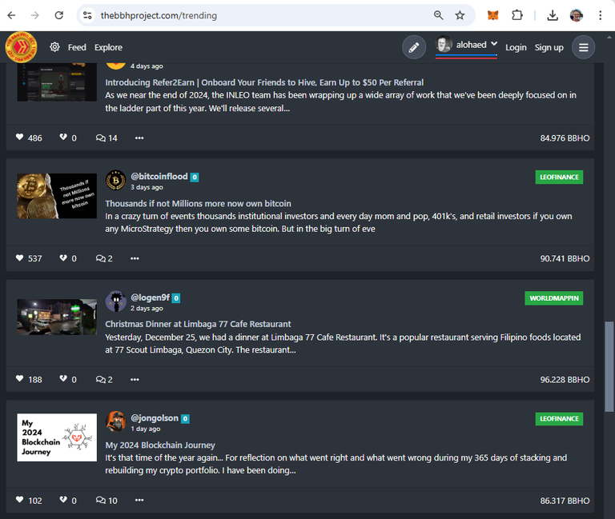Click the 96.228 BBHO payout
This screenshot has width=615, height=519.
pos(565,380)
